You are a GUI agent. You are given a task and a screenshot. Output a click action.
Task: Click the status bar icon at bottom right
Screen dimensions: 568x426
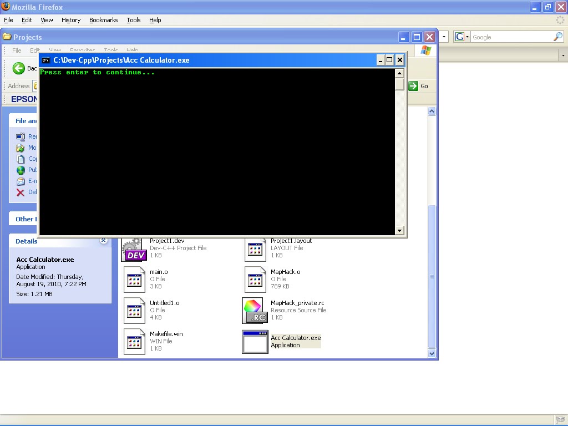pos(560,420)
